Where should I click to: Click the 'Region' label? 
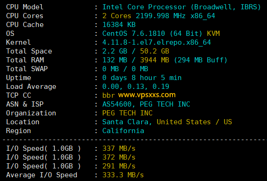tap(19, 131)
